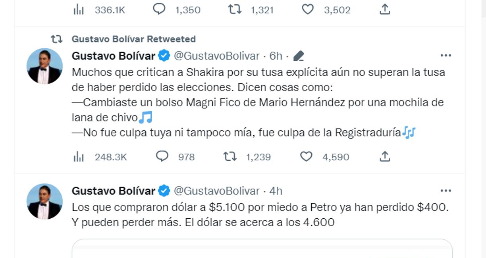Tap the heart icon next to 3,502
Image resolution: width=486 pixels, height=258 pixels.
click(x=307, y=8)
